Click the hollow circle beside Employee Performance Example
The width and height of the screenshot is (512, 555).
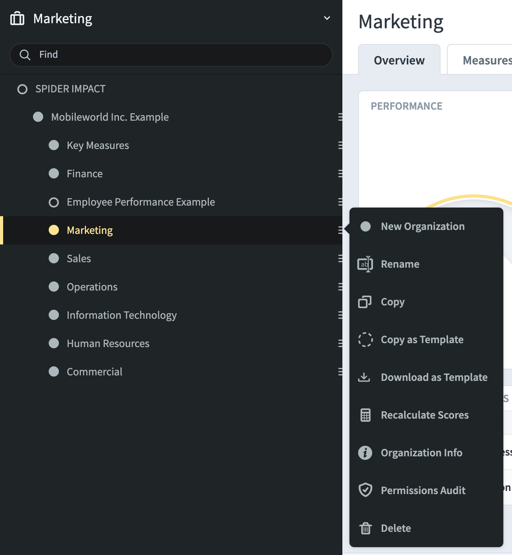[54, 202]
